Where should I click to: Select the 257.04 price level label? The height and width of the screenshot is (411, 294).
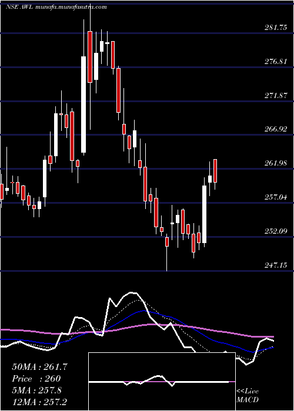(276, 197)
